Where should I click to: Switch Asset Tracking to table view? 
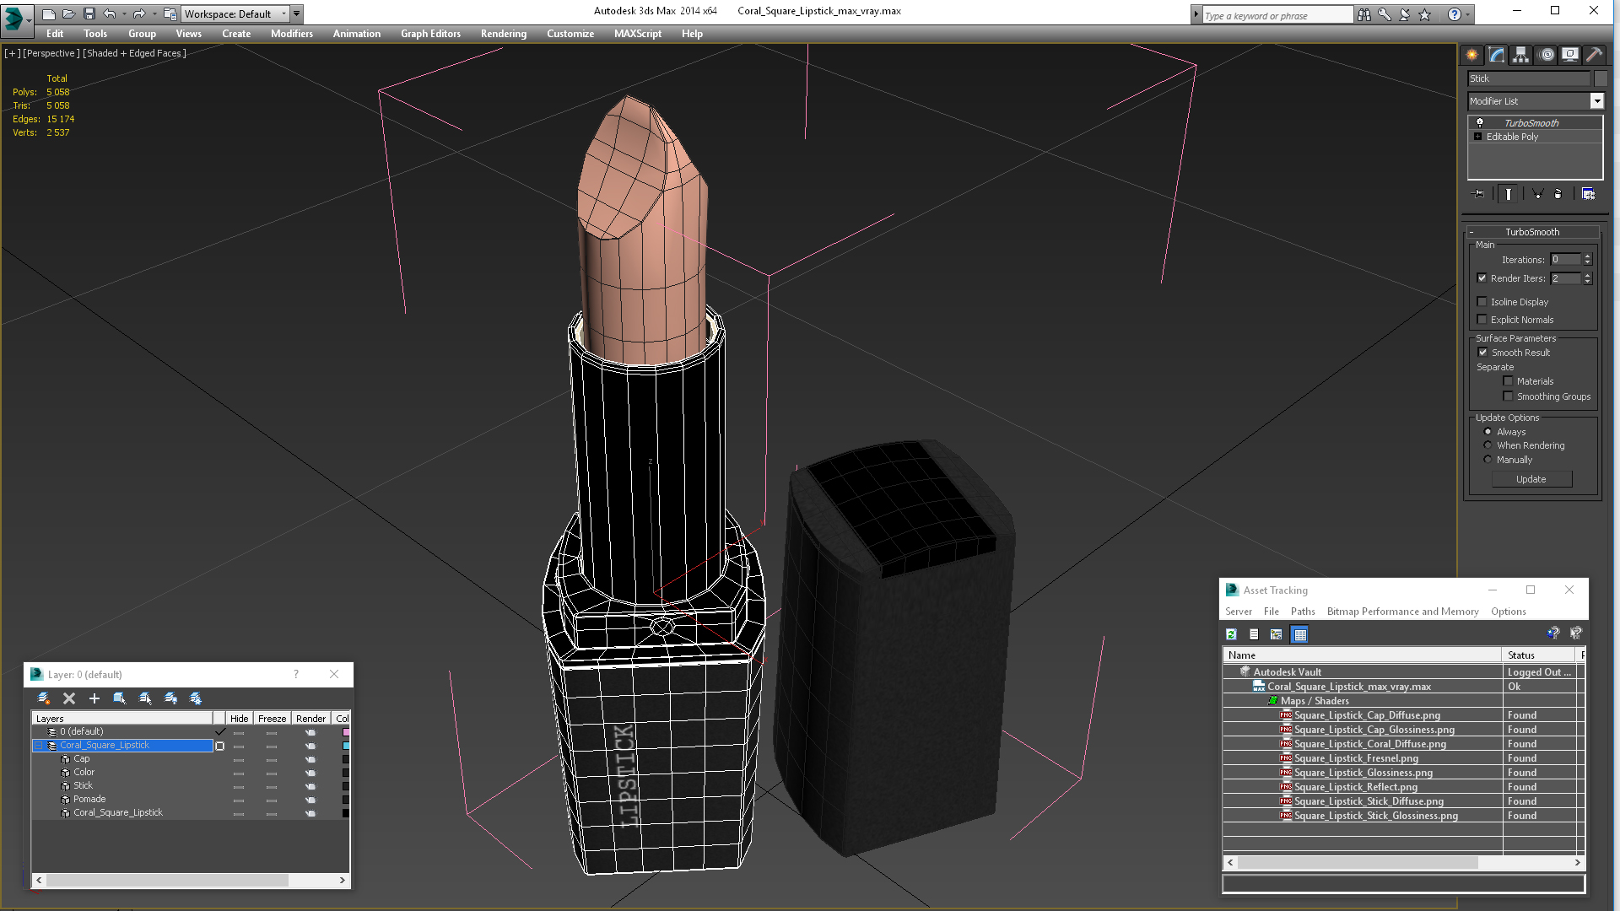click(x=1299, y=634)
